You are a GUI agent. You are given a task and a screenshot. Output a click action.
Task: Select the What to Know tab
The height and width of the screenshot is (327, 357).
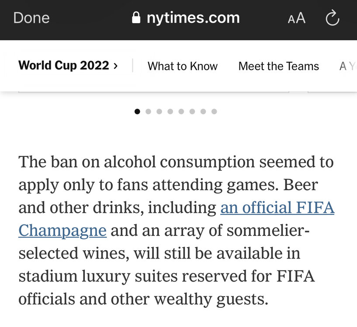183,66
